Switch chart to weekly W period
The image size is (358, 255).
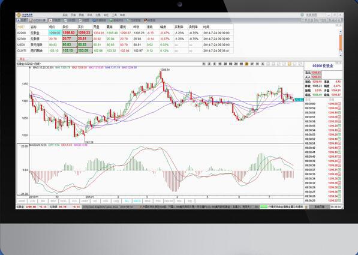tap(252, 64)
